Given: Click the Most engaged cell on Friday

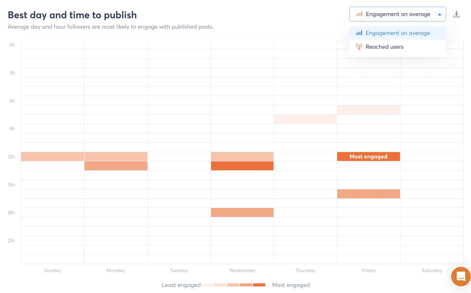Looking at the screenshot, I should coord(368,156).
